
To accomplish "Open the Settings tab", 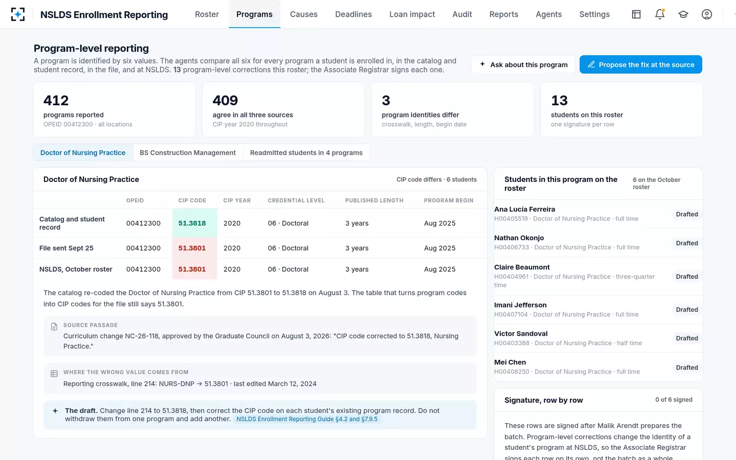I will pos(594,14).
